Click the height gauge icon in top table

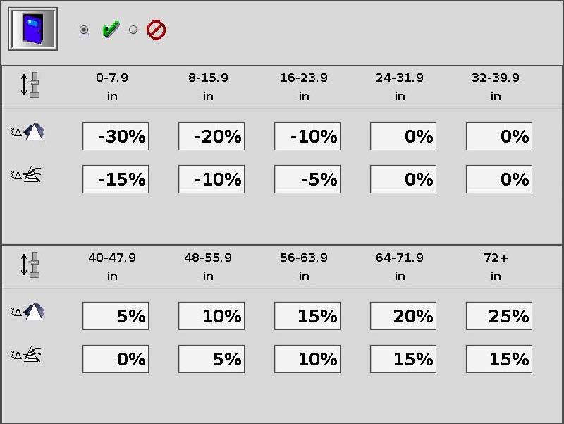tap(30, 85)
